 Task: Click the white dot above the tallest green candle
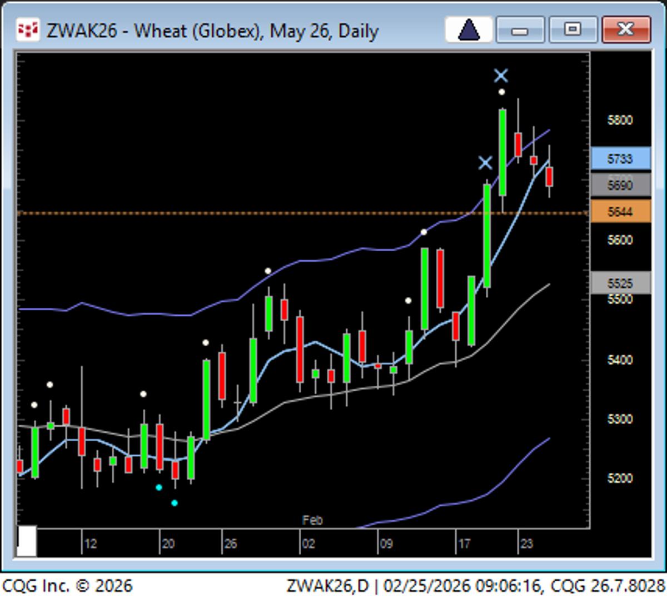pyautogui.click(x=501, y=91)
